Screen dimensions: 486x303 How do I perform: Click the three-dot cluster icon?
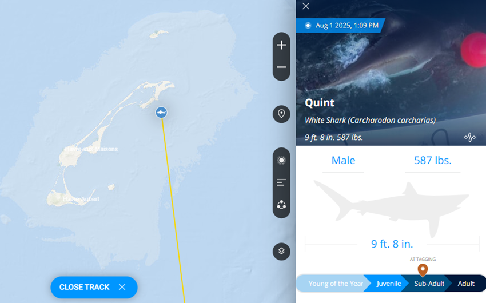pos(281,205)
